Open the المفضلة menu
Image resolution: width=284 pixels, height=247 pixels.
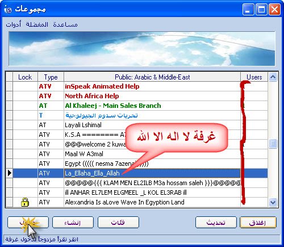37,24
